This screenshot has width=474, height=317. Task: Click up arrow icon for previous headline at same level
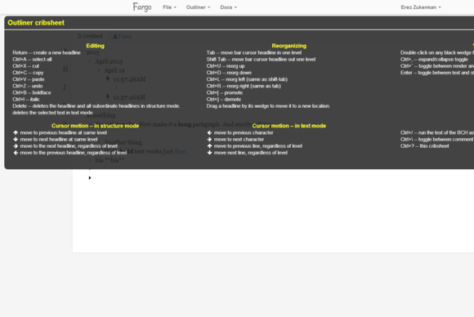pyautogui.click(x=16, y=132)
